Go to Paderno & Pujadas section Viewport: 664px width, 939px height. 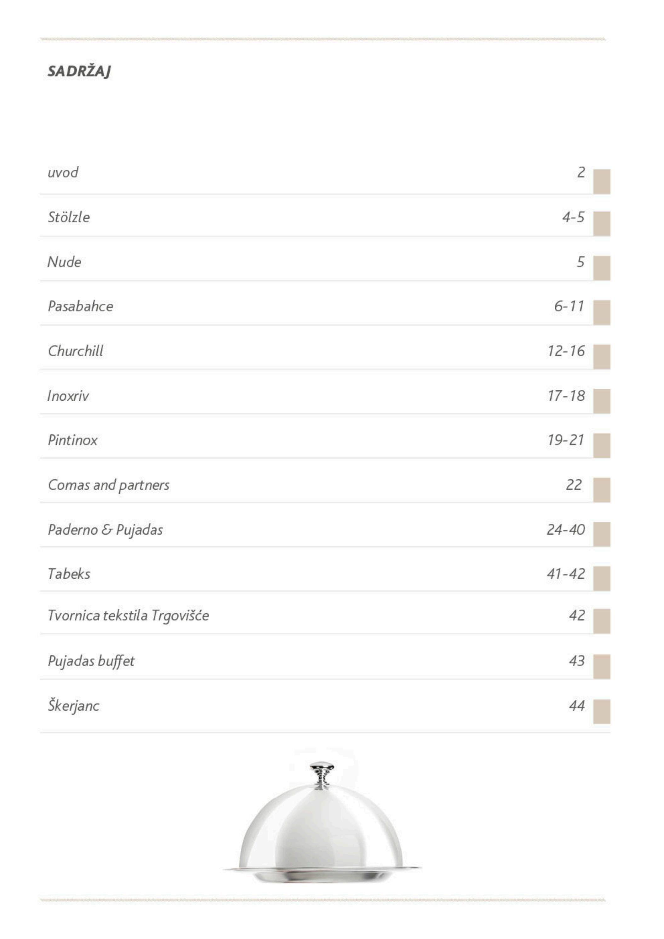point(105,530)
